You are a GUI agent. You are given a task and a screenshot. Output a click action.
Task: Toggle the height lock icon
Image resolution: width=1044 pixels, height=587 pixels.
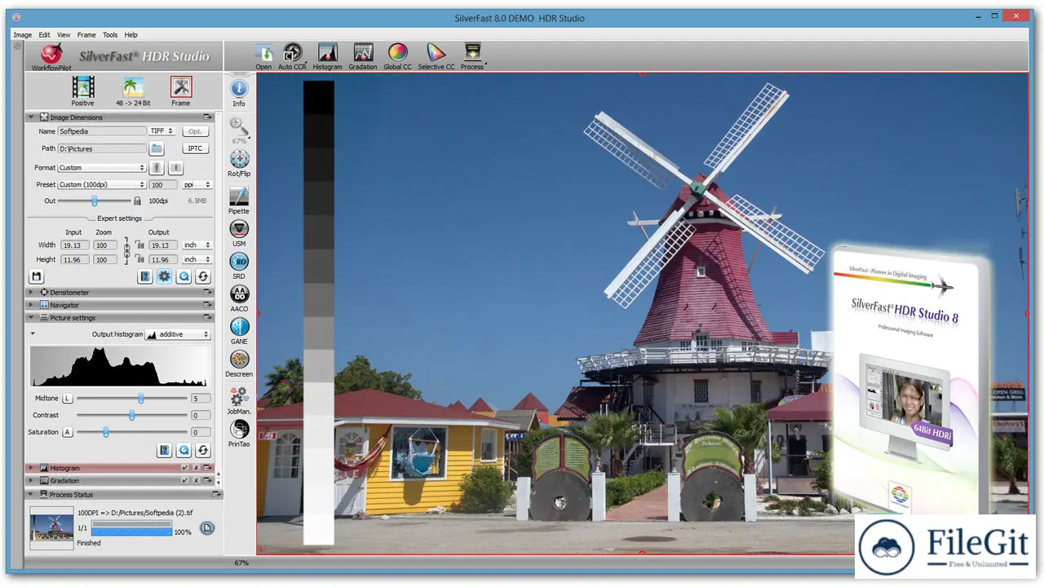point(139,259)
